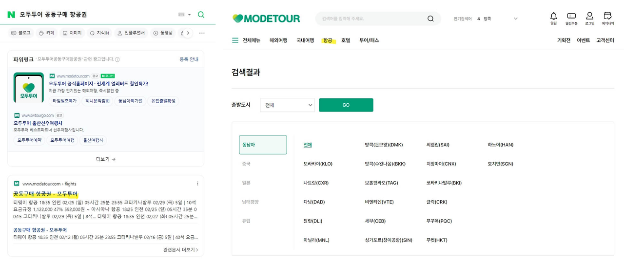This screenshot has width=624, height=263.
Task: Click the 타임딜초특가 chip
Action: click(x=64, y=101)
